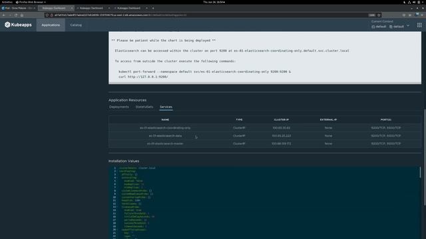The width and height of the screenshot is (426, 239).
Task: Switch to second Kubeapps Dashboard browser tab
Action: 91,8
